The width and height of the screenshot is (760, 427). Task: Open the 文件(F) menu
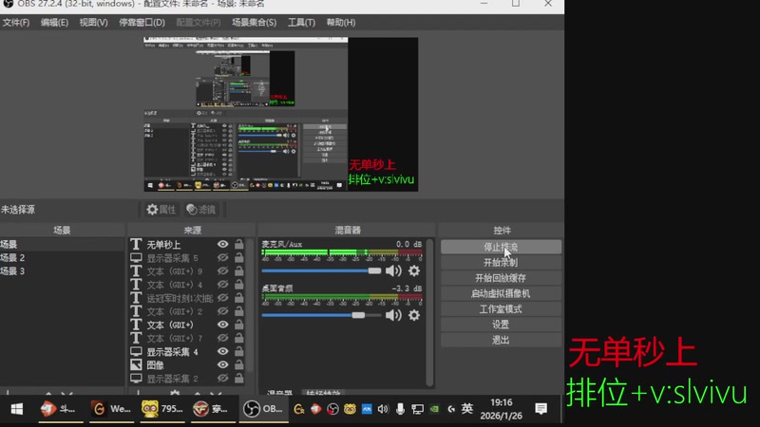15,22
